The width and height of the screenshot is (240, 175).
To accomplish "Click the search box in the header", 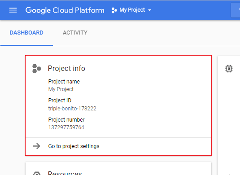I will [236, 10].
